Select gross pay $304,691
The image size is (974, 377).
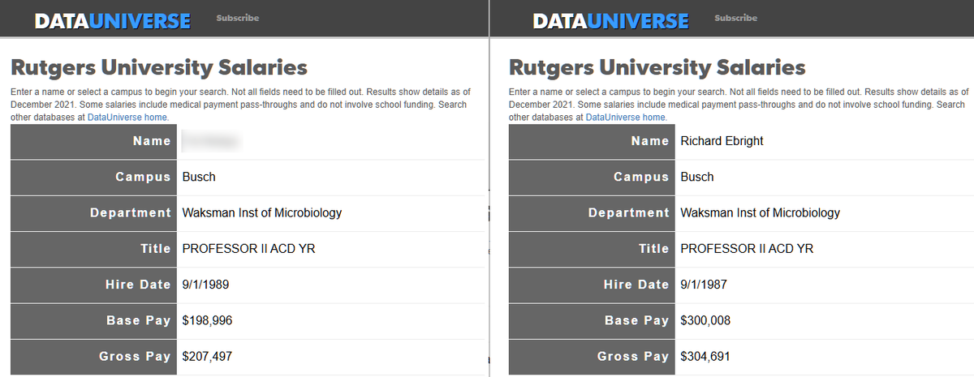[x=705, y=357]
